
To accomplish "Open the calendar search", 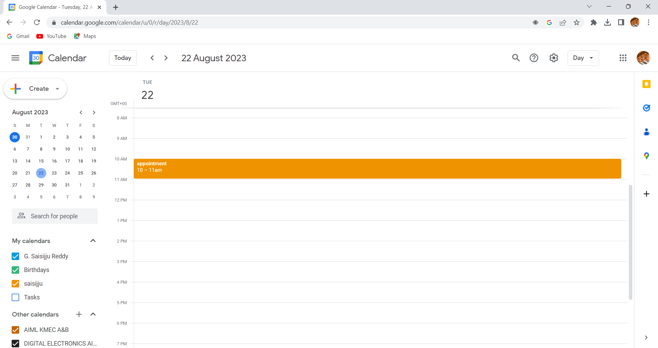I will pyautogui.click(x=516, y=58).
